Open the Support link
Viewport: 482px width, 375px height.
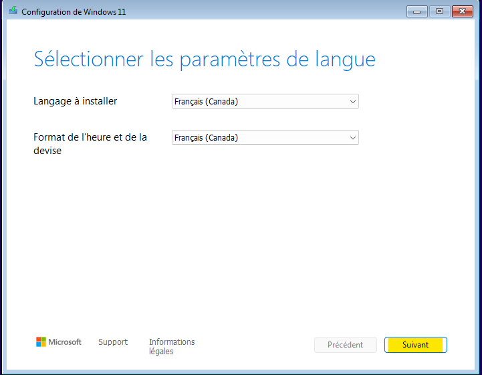[112, 342]
